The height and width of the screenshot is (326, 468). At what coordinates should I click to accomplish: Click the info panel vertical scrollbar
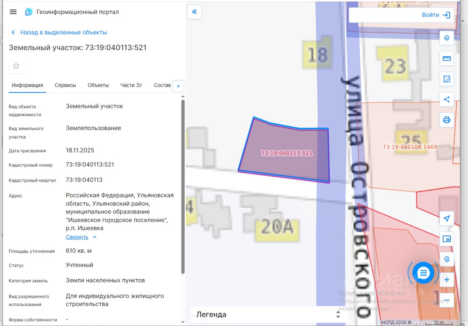click(183, 186)
